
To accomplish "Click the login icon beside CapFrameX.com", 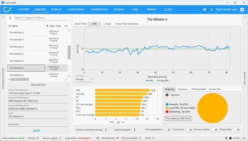I will tap(212, 10).
